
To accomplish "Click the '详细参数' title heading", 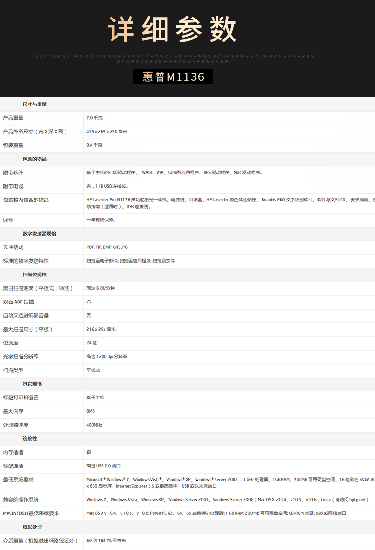I will coord(172,29).
